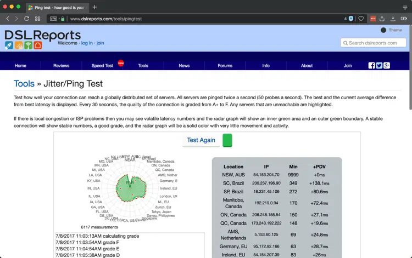
Task: Go back with the browser back arrow
Action: coord(8,19)
